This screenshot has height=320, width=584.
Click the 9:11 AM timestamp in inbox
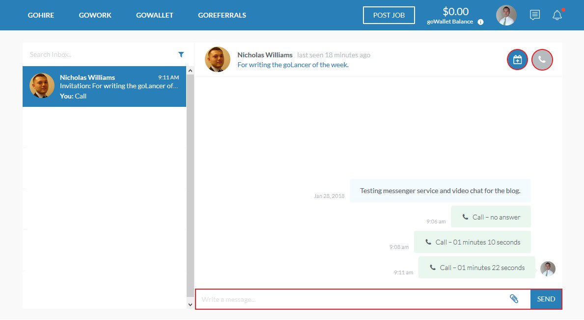coord(169,77)
